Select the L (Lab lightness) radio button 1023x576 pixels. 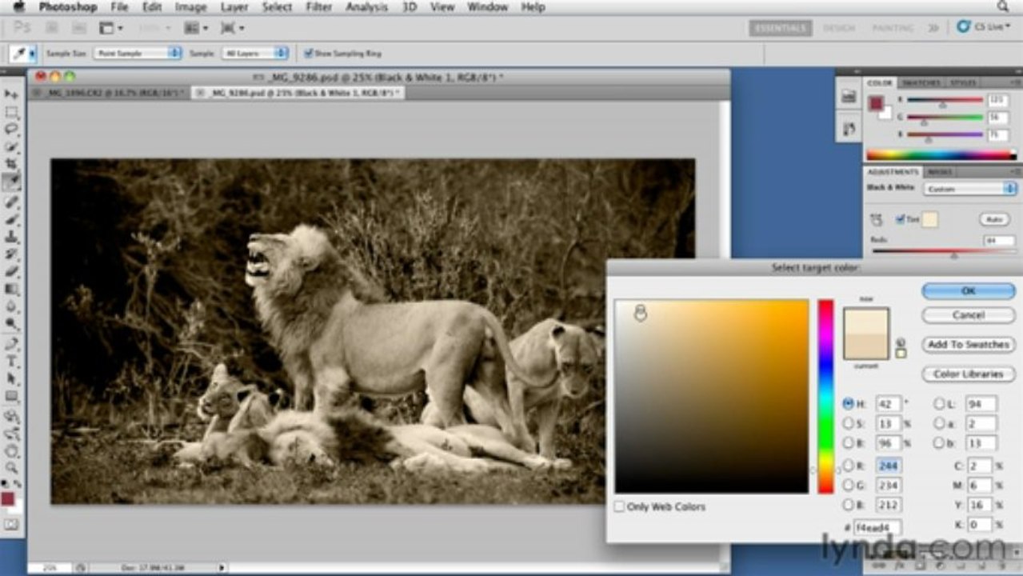click(939, 404)
